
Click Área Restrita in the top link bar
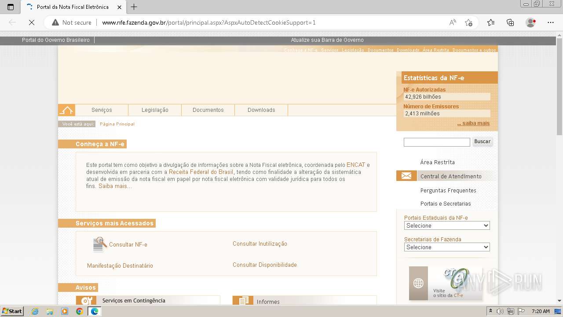[436, 50]
